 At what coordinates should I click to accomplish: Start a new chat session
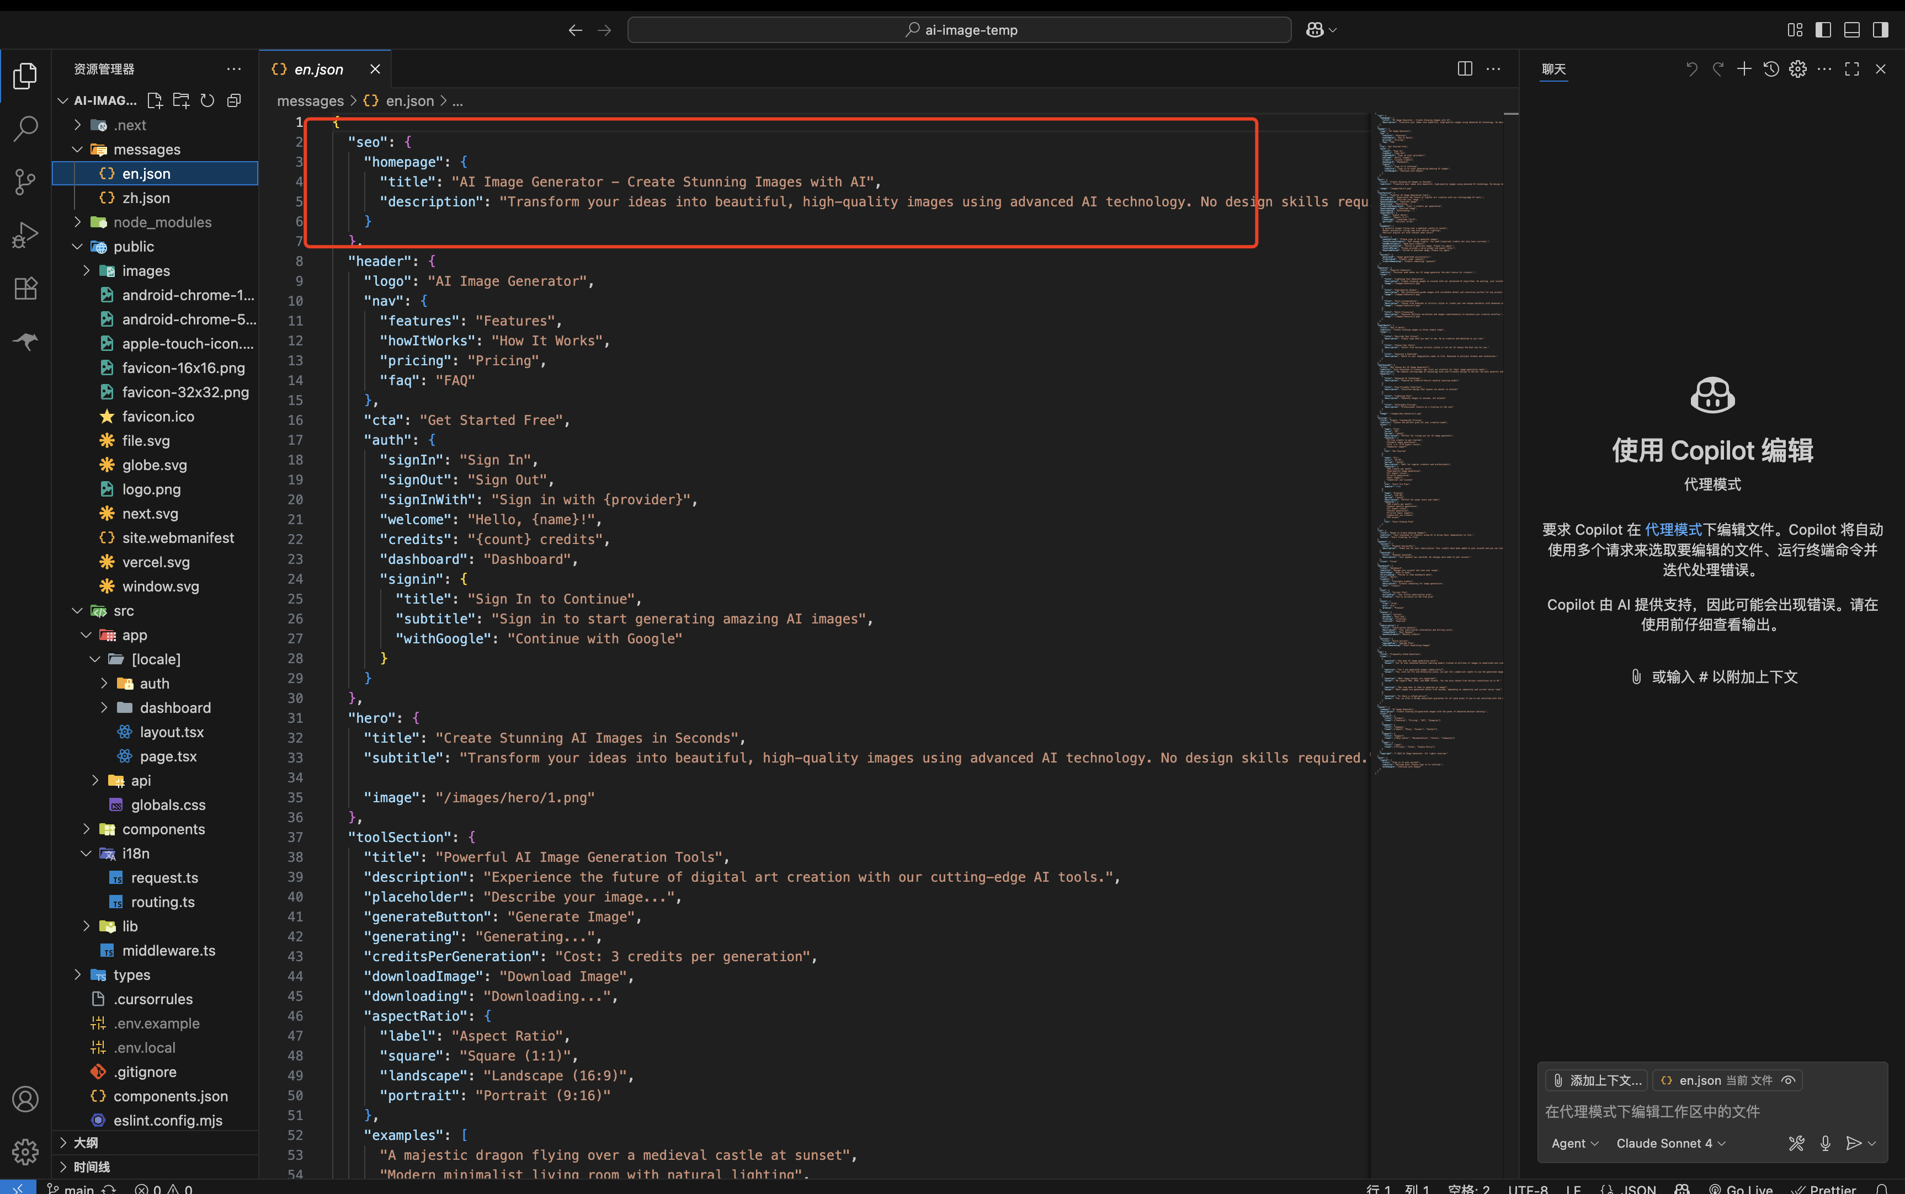click(x=1744, y=69)
